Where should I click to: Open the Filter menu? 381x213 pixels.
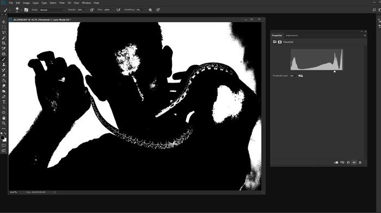coord(62,3)
